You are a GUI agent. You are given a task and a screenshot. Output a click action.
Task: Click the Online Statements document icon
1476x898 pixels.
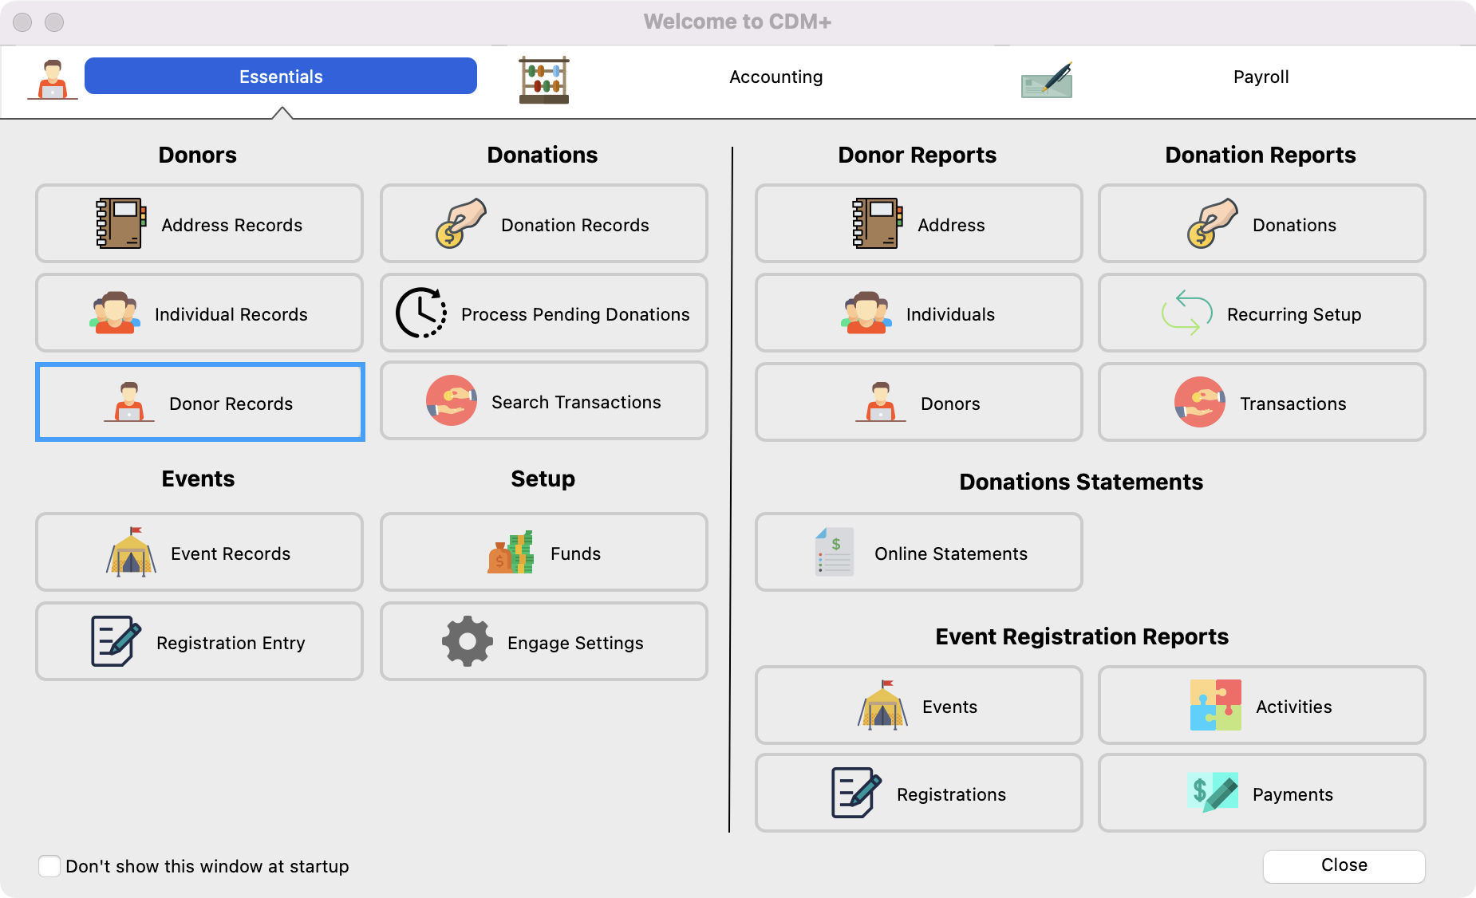pos(835,552)
